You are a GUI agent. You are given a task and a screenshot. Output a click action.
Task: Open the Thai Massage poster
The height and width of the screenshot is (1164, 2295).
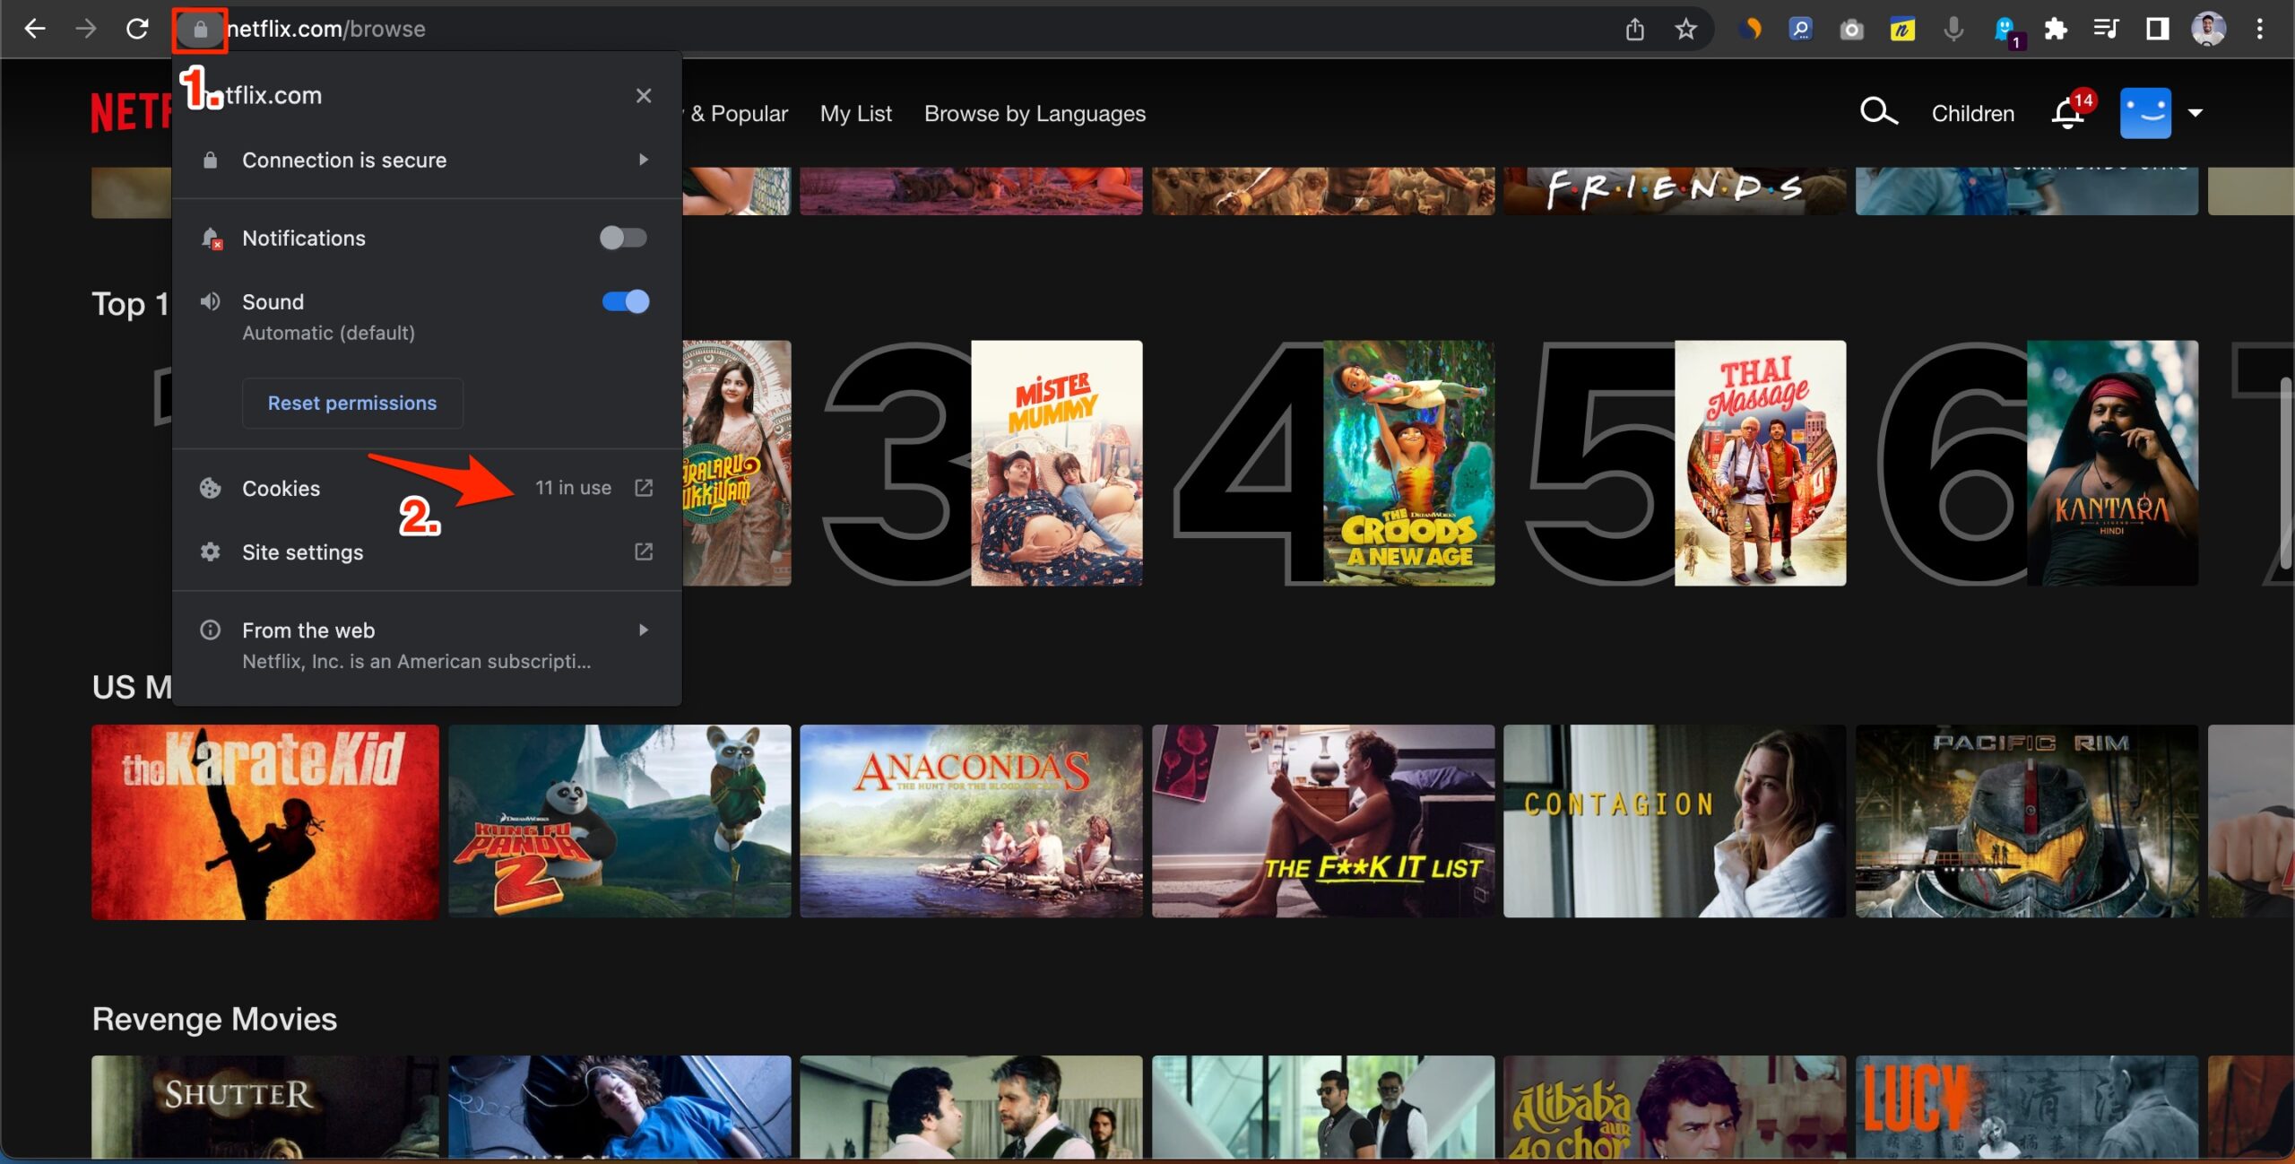pyautogui.click(x=1761, y=463)
